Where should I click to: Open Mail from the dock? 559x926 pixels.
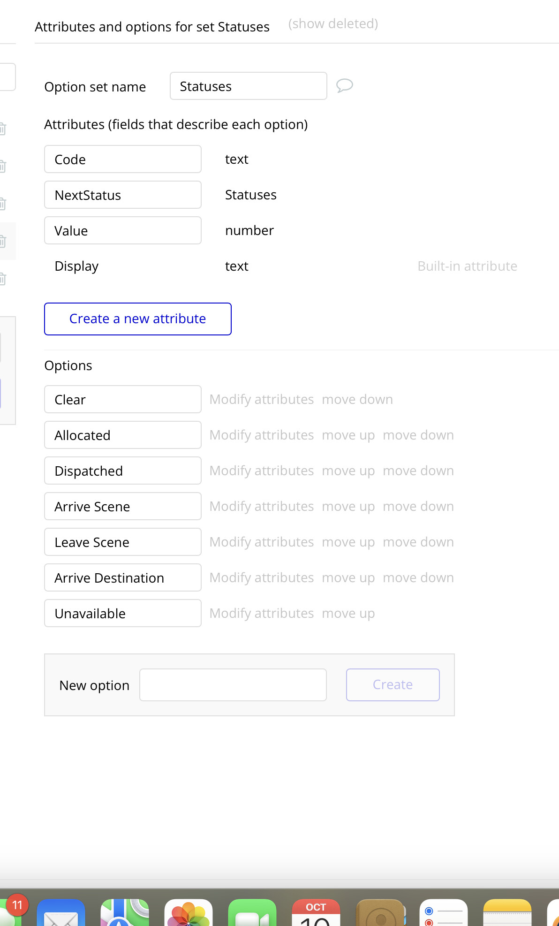[61, 912]
